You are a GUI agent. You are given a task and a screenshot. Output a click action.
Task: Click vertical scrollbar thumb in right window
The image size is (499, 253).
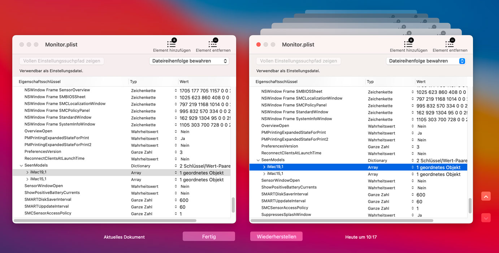pos(470,206)
